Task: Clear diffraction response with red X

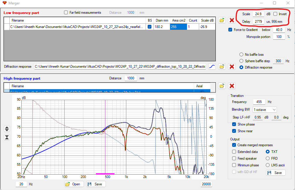Action: 232,67
